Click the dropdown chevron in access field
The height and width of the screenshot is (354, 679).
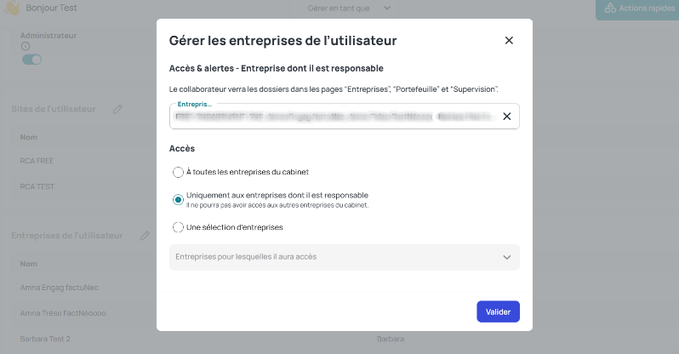506,257
